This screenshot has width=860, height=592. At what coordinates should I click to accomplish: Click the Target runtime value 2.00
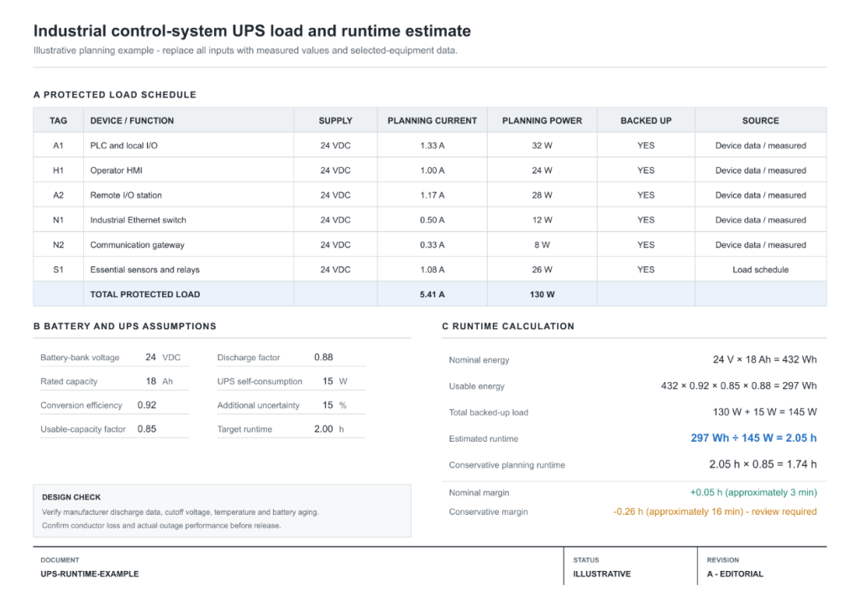pos(323,428)
